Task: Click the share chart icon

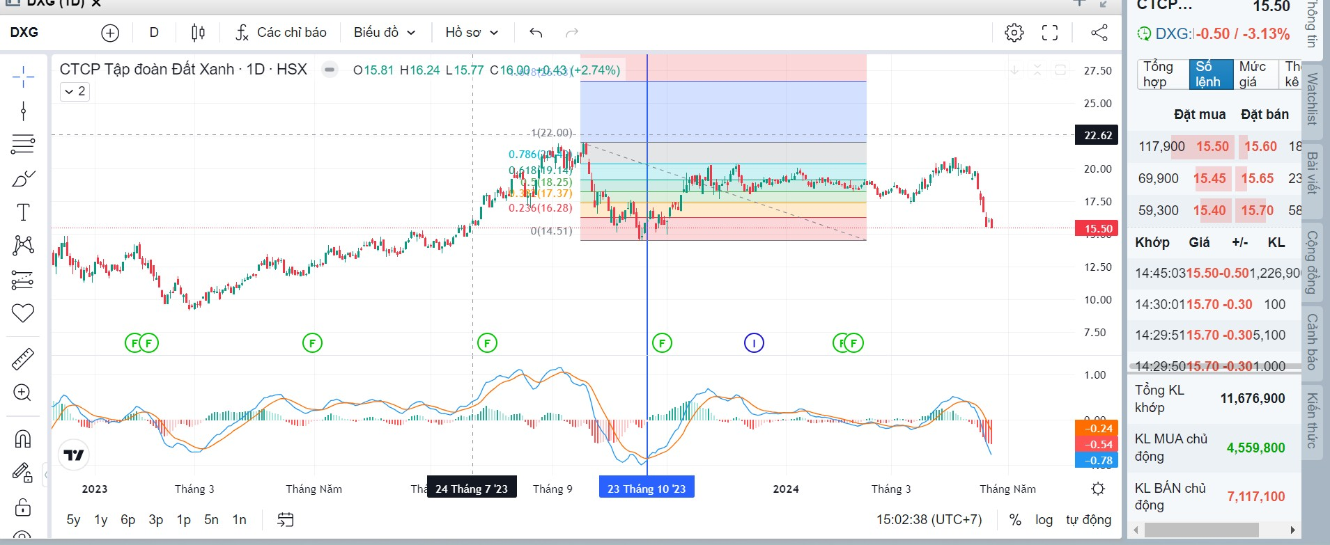Action: (x=1099, y=33)
